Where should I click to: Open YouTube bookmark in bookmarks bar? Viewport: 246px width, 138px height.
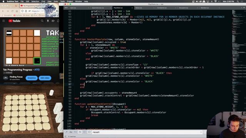click(x=18, y=15)
